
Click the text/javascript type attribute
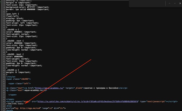(153, 101)
